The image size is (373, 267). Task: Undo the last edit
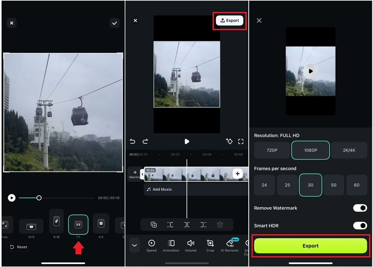[x=133, y=142]
